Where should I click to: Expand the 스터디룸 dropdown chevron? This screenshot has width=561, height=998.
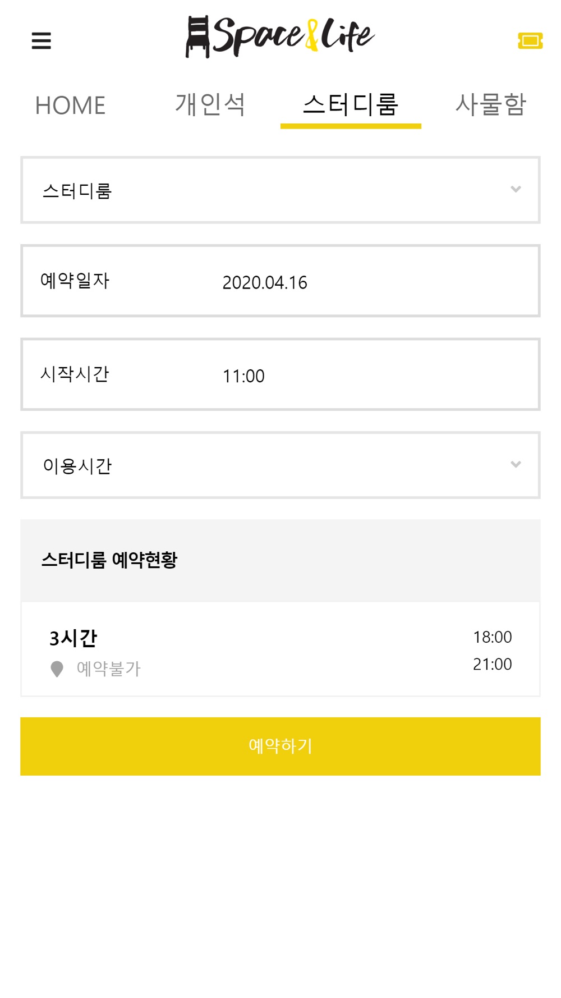tap(516, 189)
